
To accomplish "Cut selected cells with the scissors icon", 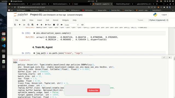I will coord(24,25).
